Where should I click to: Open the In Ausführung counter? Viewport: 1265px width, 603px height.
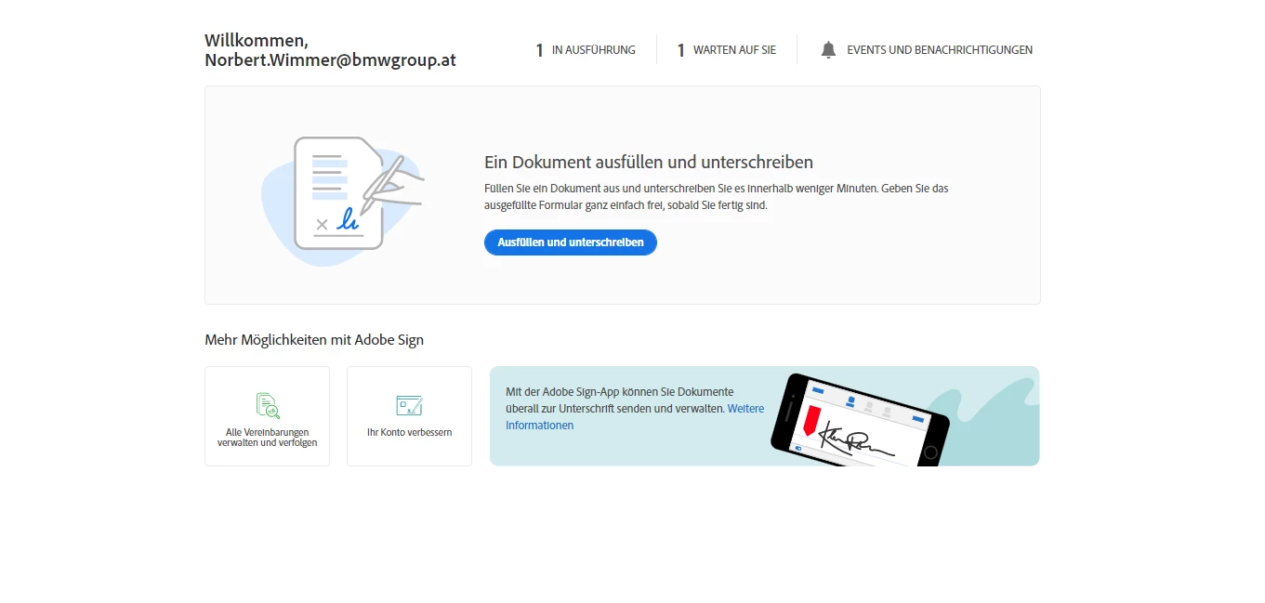(586, 50)
